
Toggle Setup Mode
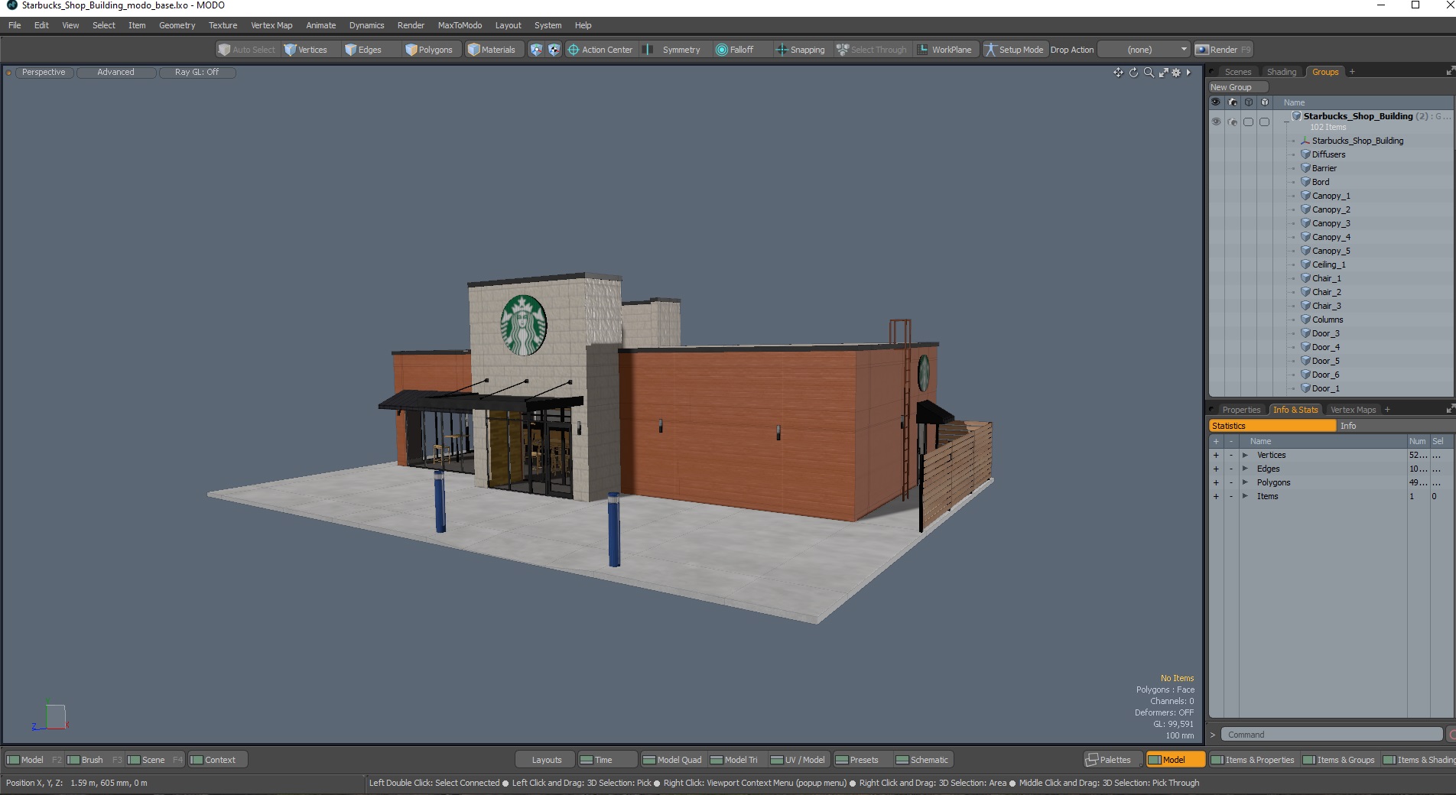(x=1014, y=50)
